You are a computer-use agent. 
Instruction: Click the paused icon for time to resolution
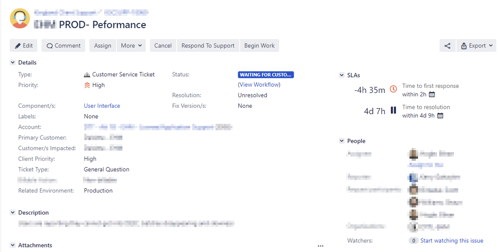pos(393,110)
